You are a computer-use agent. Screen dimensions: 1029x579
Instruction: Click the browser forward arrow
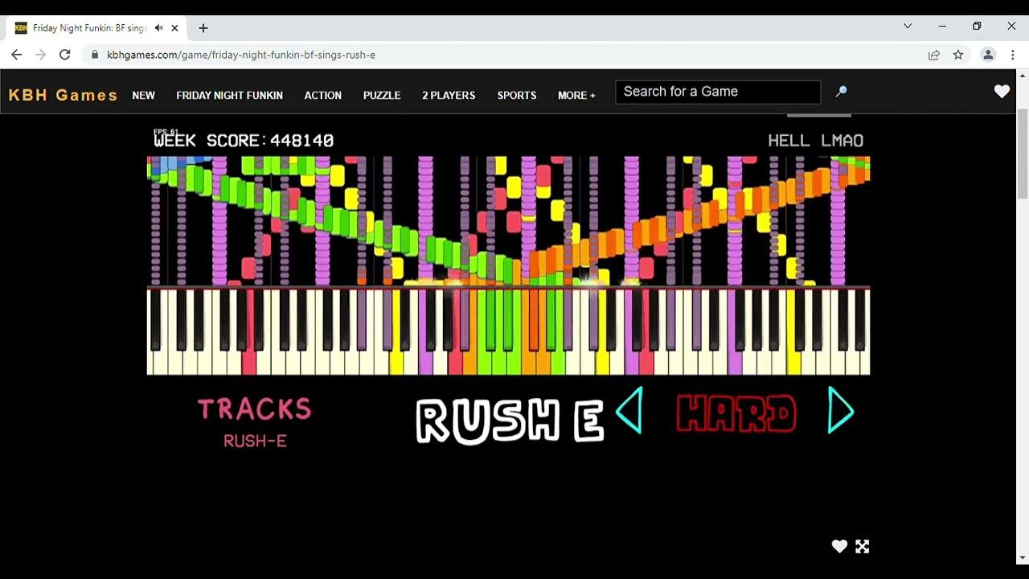pos(41,55)
